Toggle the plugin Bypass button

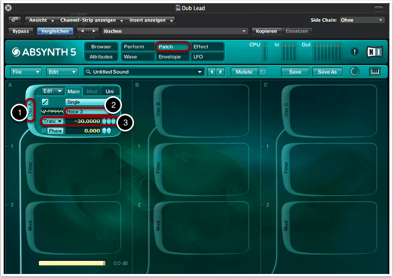pos(21,31)
